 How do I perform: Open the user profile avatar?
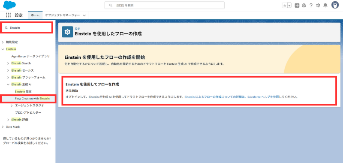point(335,5)
